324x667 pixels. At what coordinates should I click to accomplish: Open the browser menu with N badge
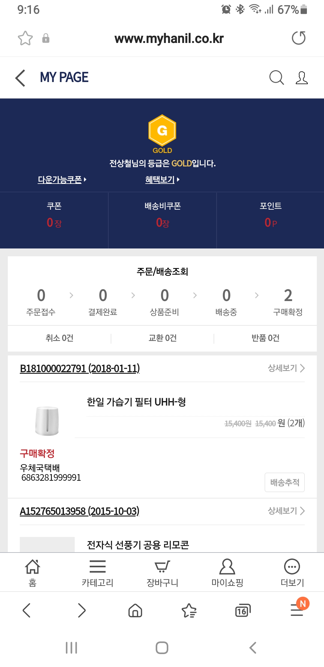click(x=298, y=610)
